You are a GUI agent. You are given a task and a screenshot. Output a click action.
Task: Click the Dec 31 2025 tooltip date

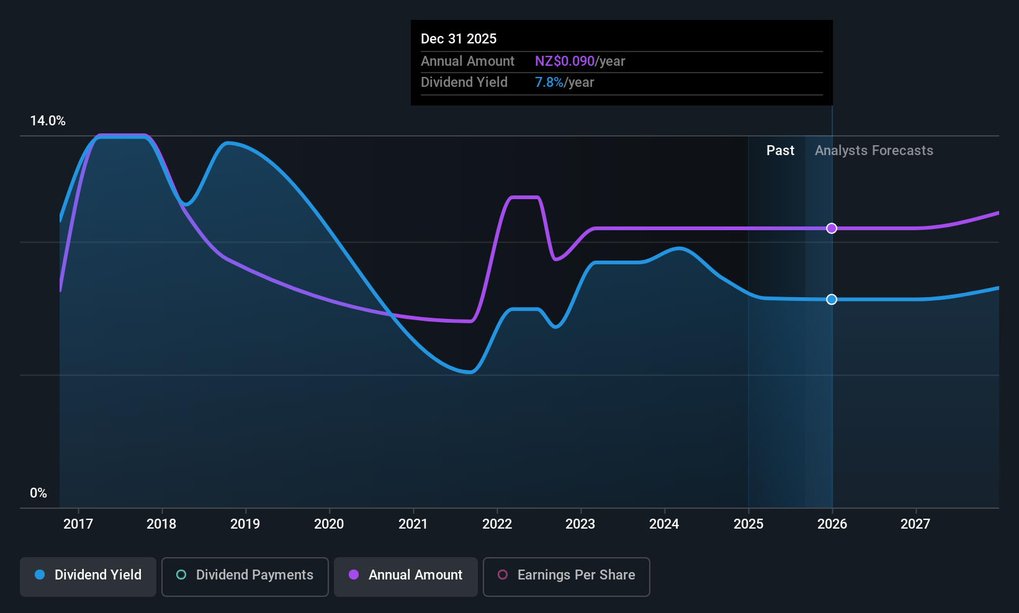[459, 38]
